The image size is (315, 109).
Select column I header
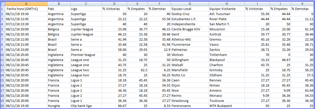click(257, 4)
